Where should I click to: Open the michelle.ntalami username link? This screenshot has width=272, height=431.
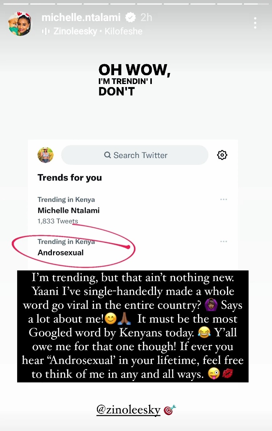click(81, 18)
